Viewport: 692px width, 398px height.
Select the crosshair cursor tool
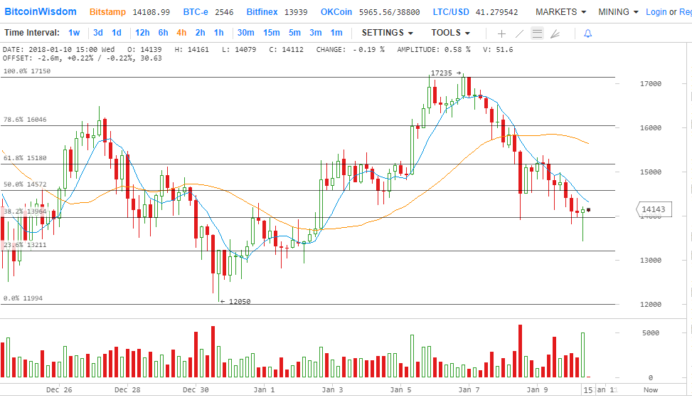[501, 33]
